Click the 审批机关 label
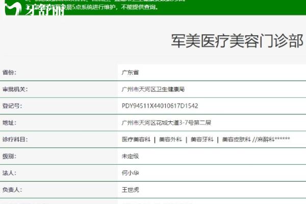Viewport: 306px width, 204px height. click(x=15, y=89)
